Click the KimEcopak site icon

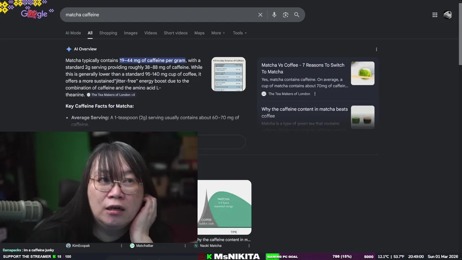[x=68, y=246]
